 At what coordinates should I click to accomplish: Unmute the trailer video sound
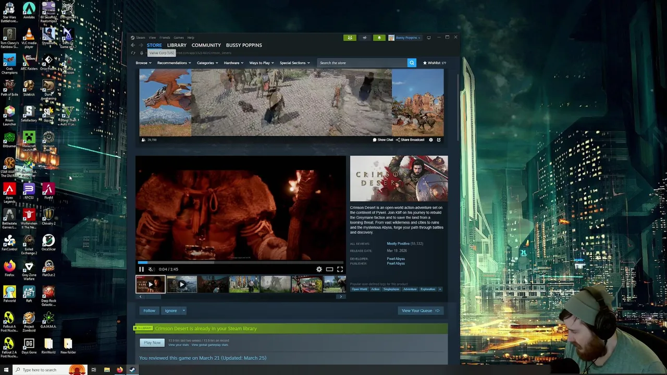[151, 269]
